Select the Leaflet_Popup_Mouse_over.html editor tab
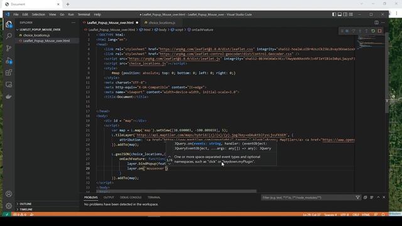This screenshot has height=226, width=402. click(111, 23)
